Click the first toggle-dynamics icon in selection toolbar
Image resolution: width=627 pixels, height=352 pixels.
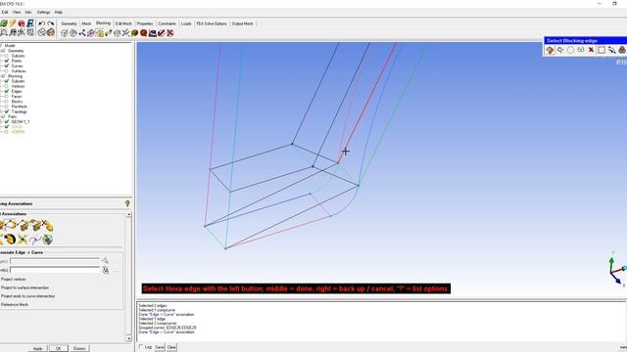(x=551, y=50)
